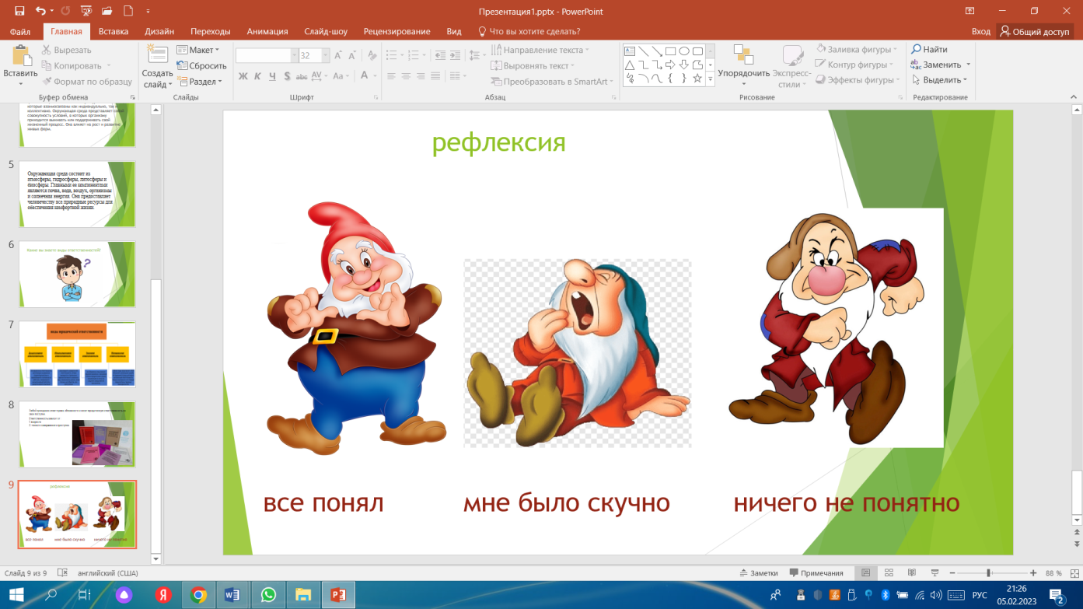This screenshot has width=1083, height=609.
Task: Switch to the Анимация tab
Action: (267, 31)
